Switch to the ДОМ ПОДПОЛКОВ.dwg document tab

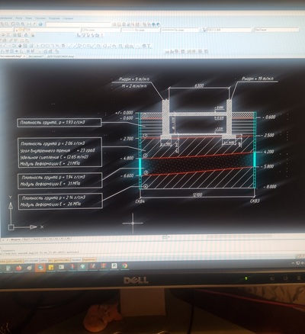tap(60, 56)
